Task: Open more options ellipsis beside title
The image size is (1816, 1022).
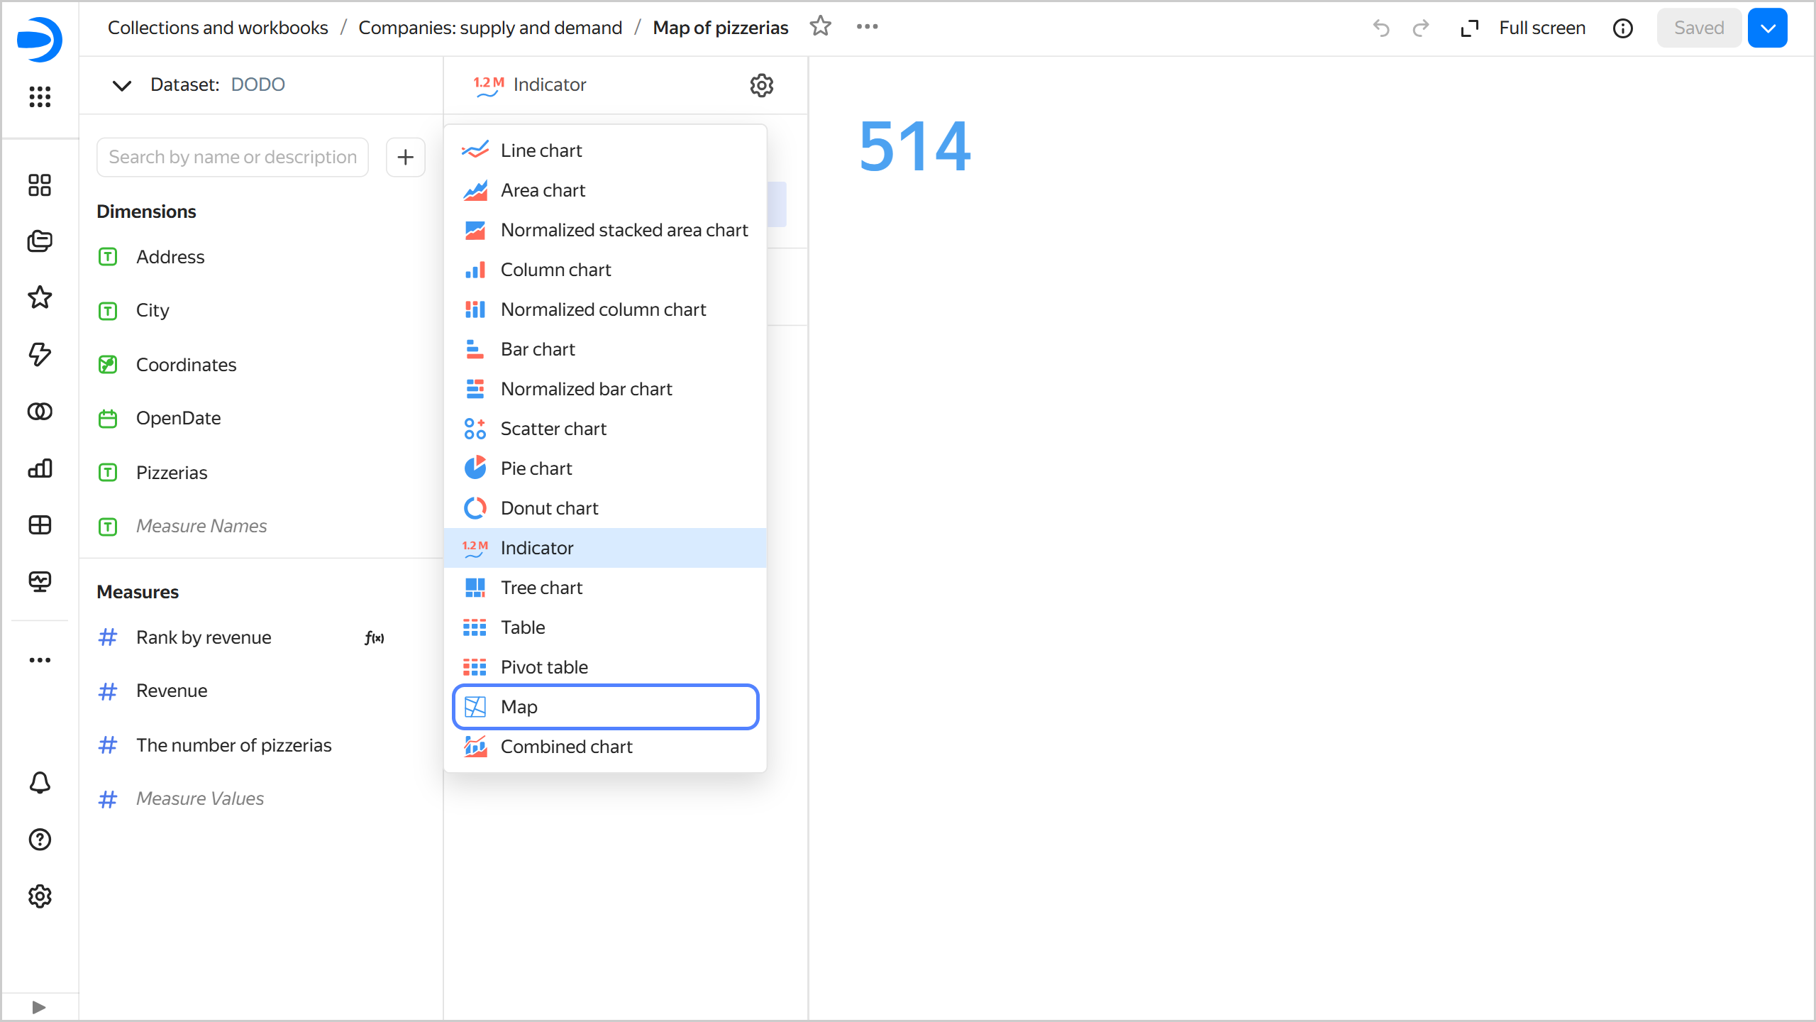Action: [x=867, y=27]
